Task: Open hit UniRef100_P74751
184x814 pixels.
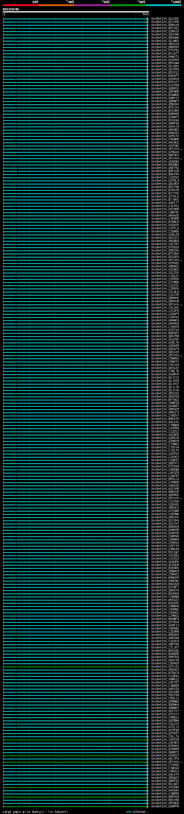Action: tap(165, 51)
